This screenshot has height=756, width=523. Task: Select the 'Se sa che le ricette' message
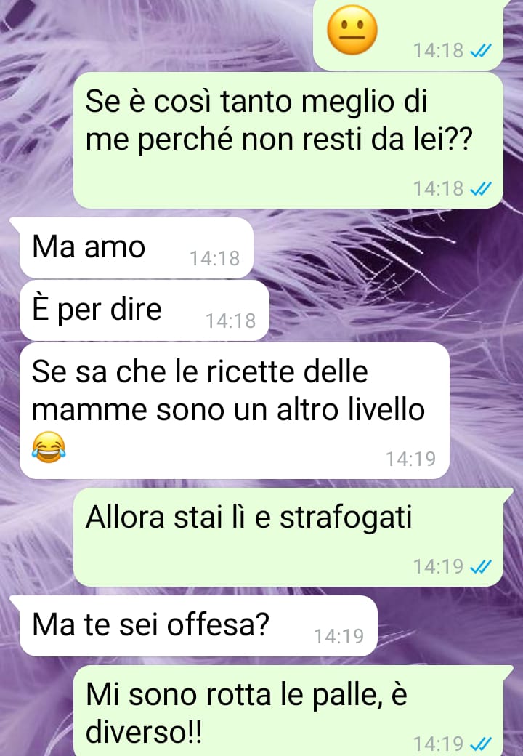point(234,411)
